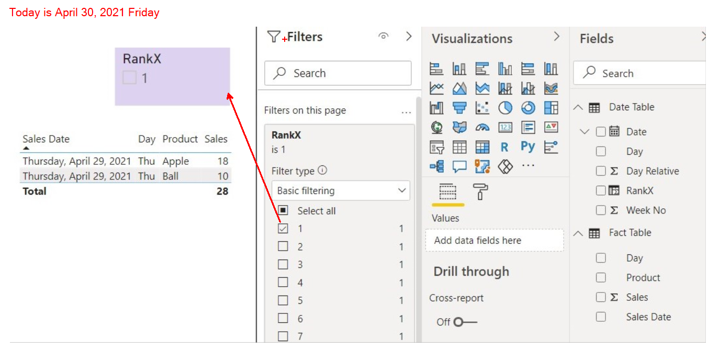The image size is (708, 350).
Task: Pick the 100% stacked bar chart
Action: tap(528, 69)
